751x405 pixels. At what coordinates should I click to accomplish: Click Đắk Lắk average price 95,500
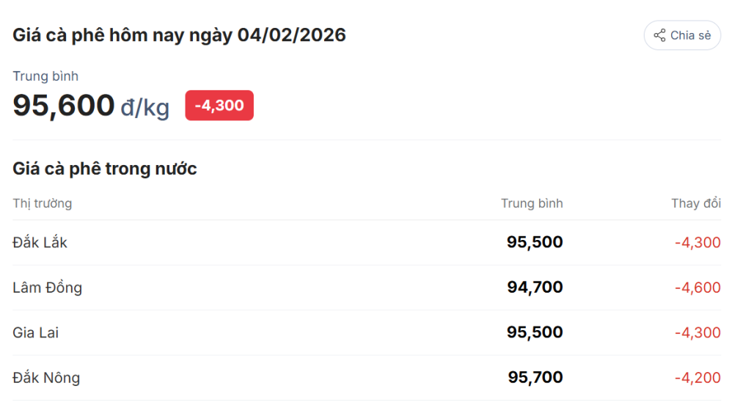pos(535,242)
